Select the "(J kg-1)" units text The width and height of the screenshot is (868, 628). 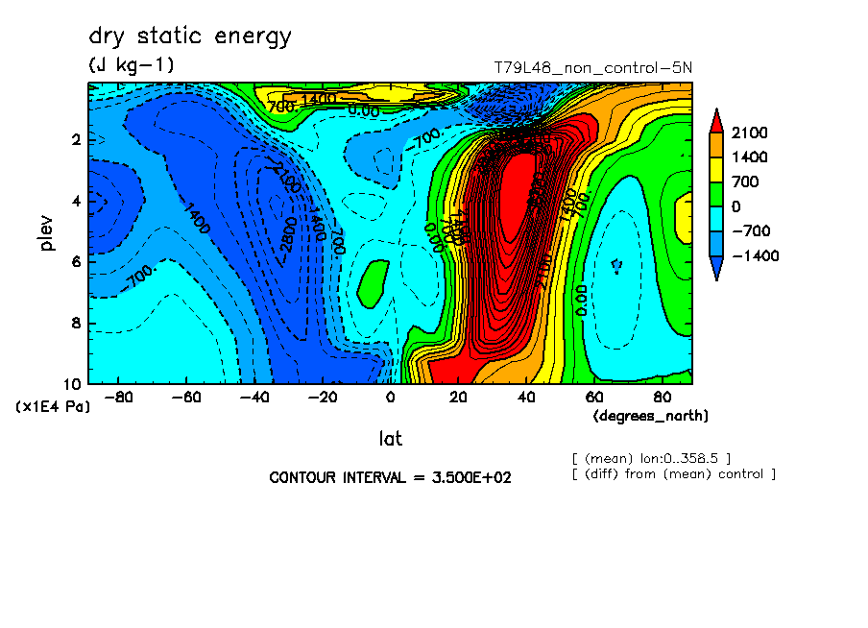coord(132,65)
